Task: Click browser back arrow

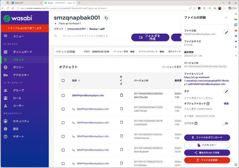Action: [x=3, y=8]
